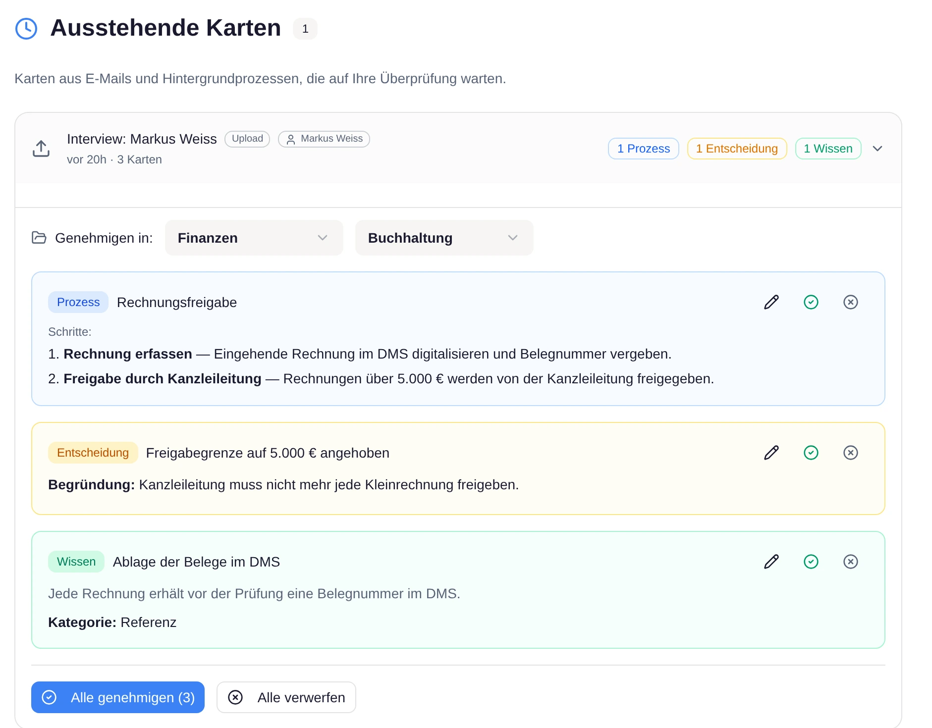This screenshot has width=932, height=728.
Task: Click the pending count badge showing 1
Action: pos(305,29)
